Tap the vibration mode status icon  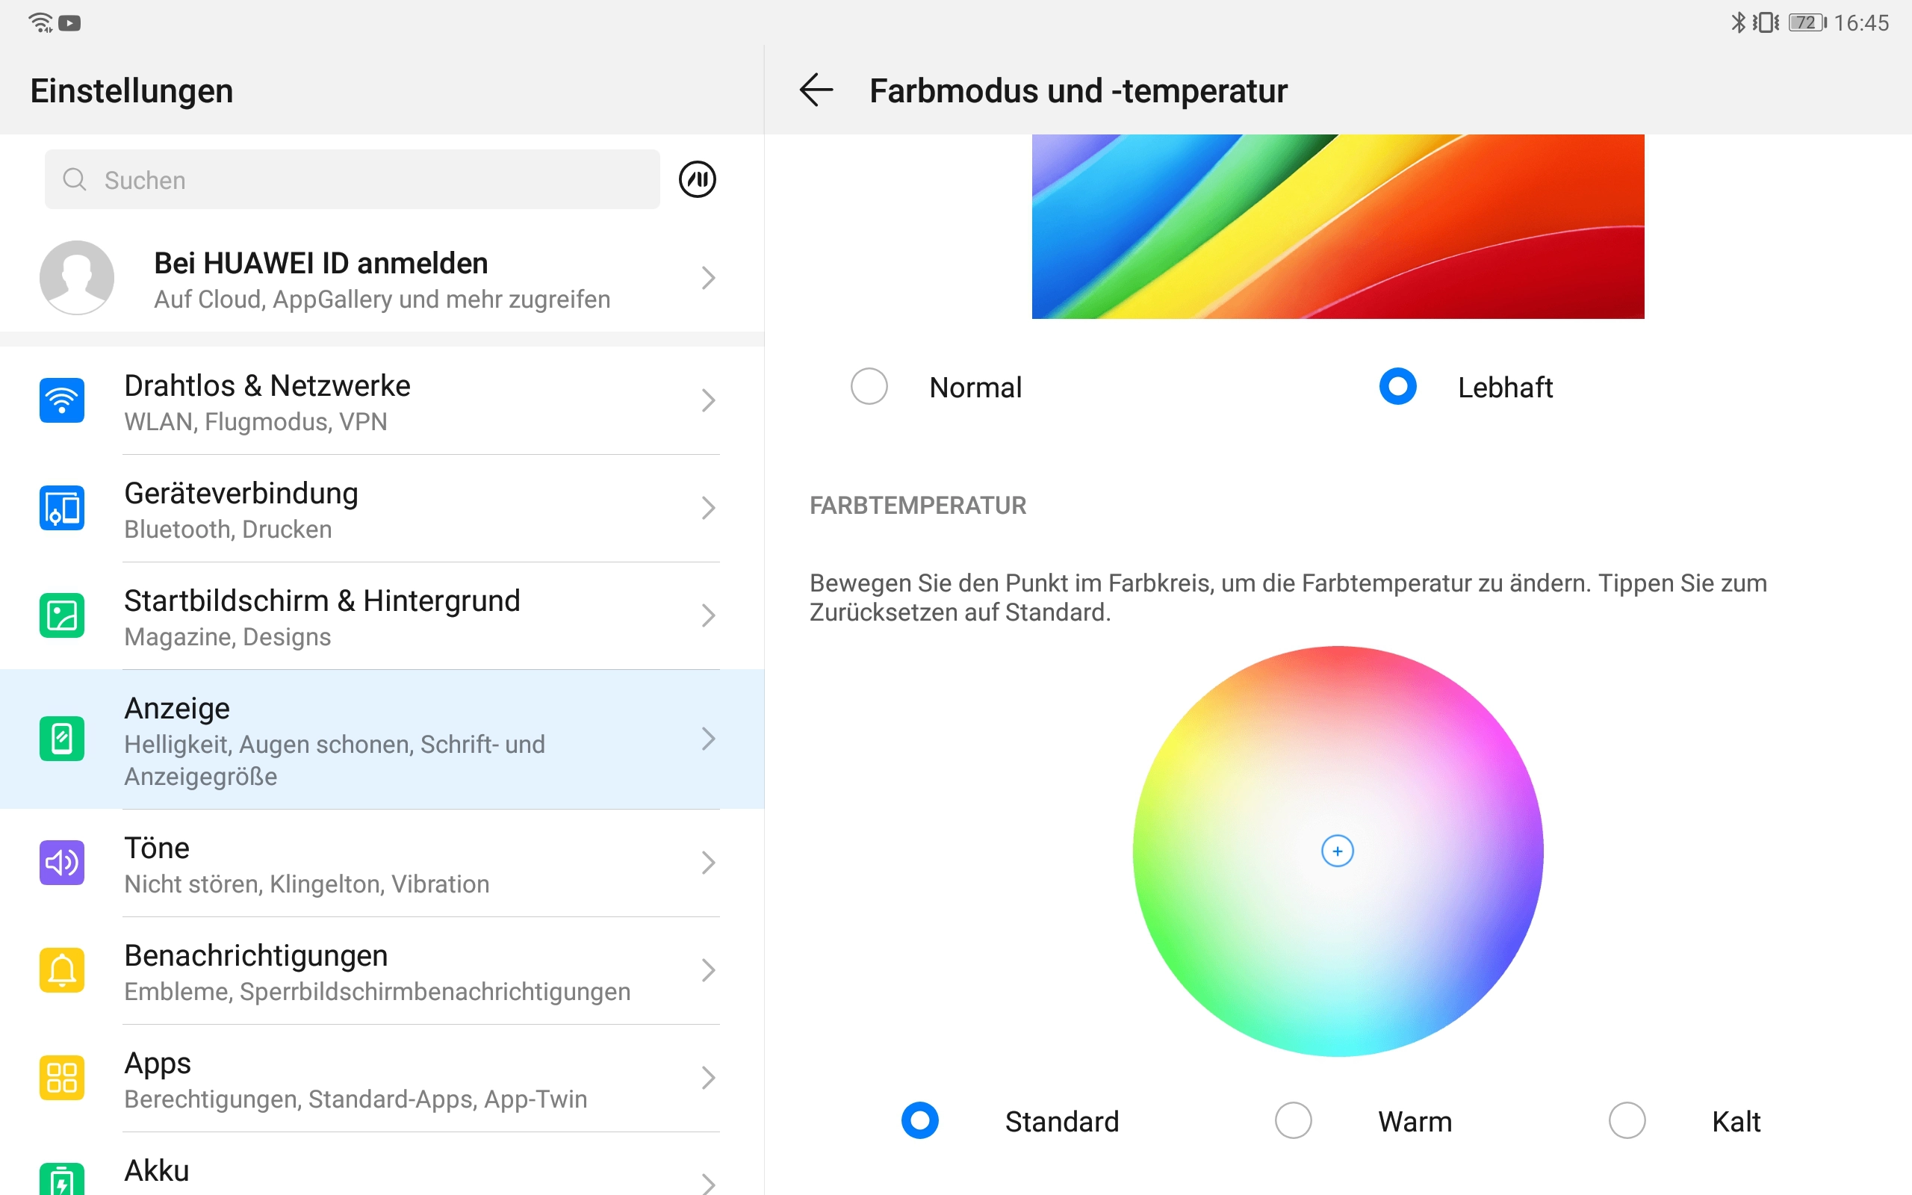(x=1766, y=22)
